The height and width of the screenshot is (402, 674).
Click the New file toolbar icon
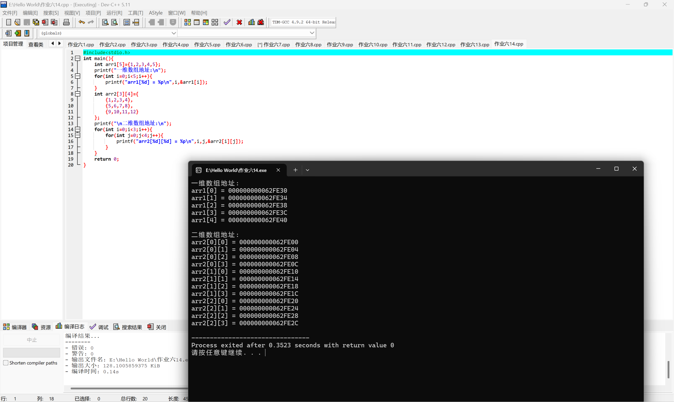(x=8, y=22)
